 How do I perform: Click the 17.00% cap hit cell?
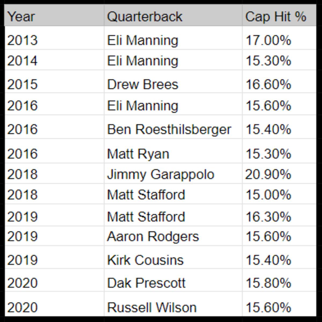tap(279, 40)
